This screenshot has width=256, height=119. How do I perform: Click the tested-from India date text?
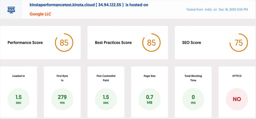pyautogui.click(x=217, y=9)
